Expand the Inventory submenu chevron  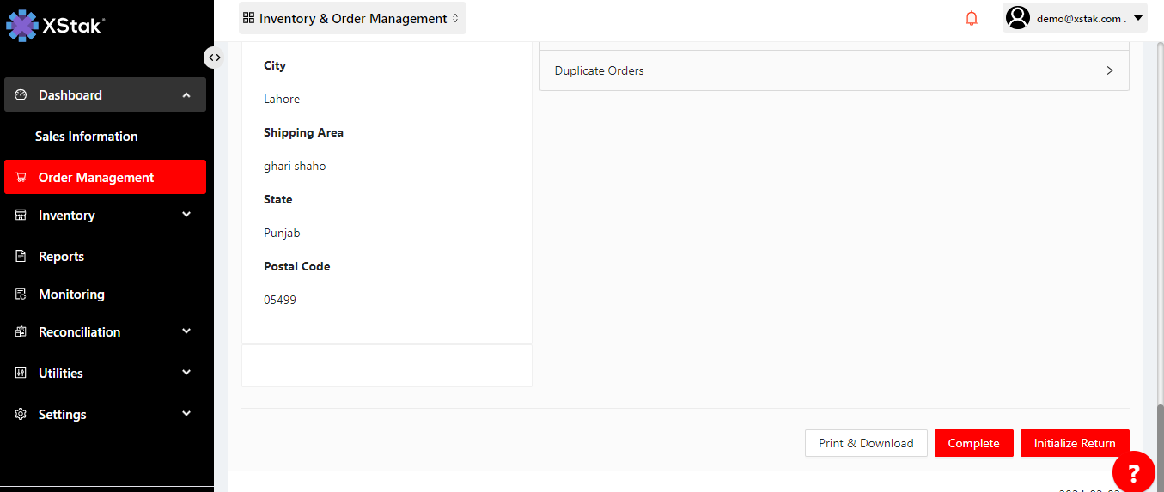186,215
